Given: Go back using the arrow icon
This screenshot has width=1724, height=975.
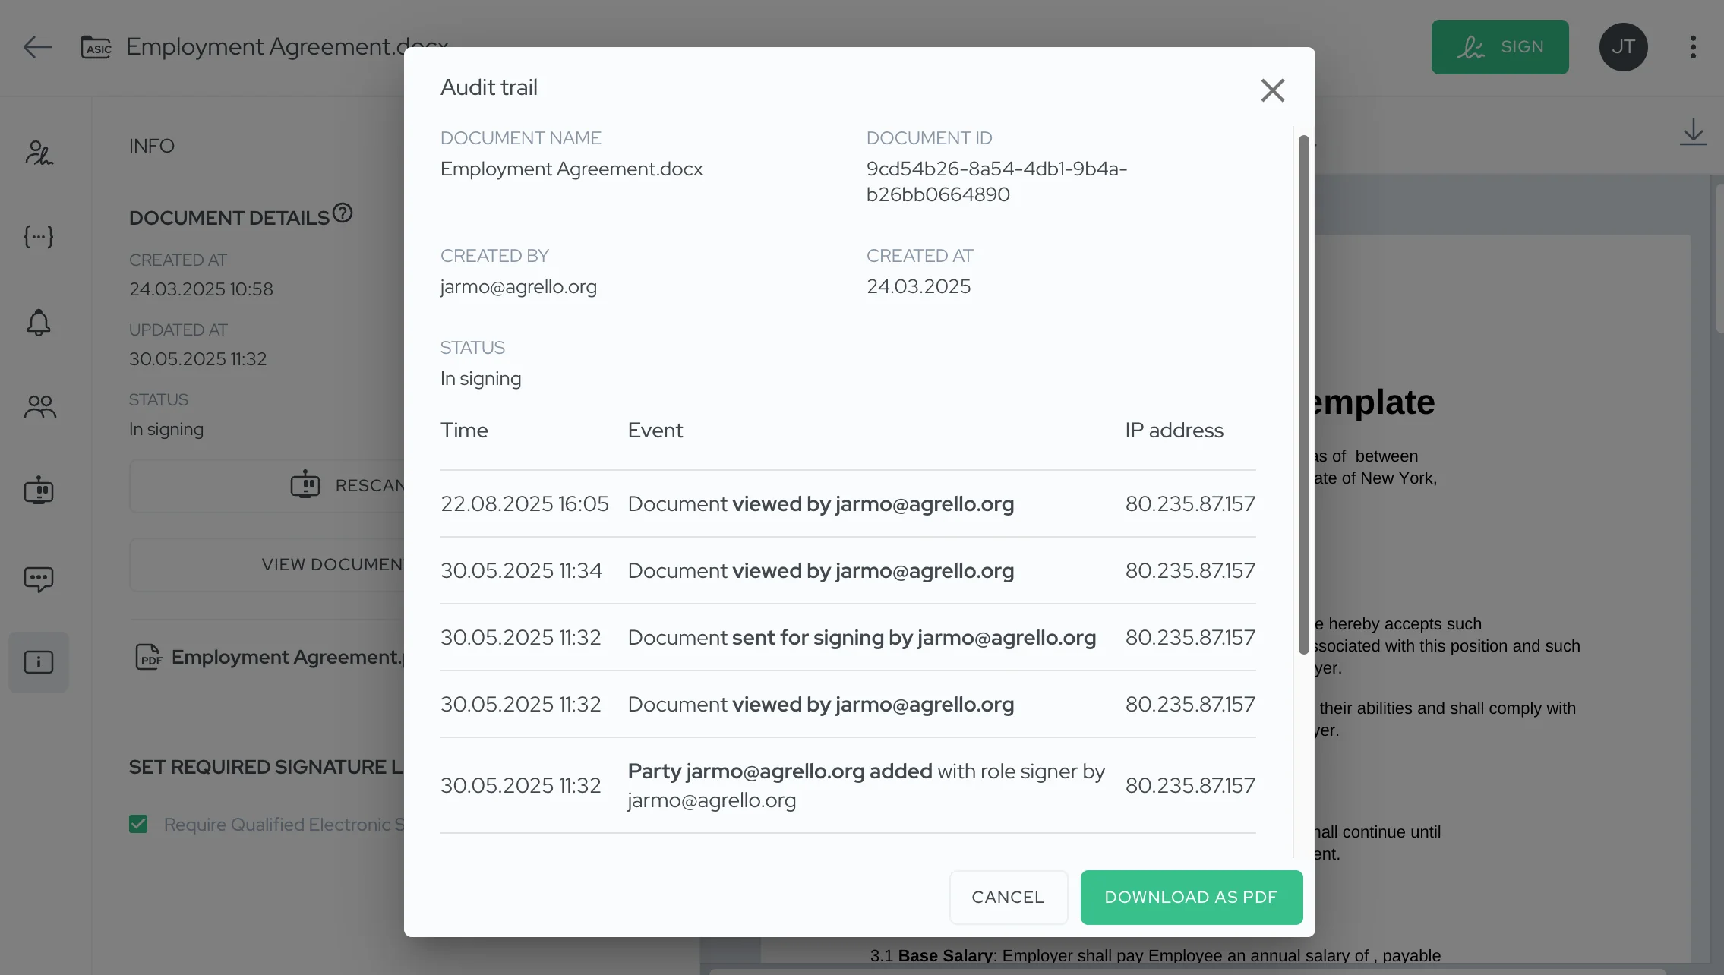Looking at the screenshot, I should [x=36, y=47].
